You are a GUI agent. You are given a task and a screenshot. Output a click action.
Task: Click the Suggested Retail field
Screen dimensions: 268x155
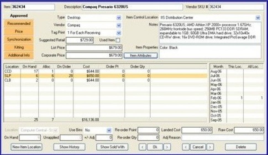pyautogui.click(x=80, y=40)
